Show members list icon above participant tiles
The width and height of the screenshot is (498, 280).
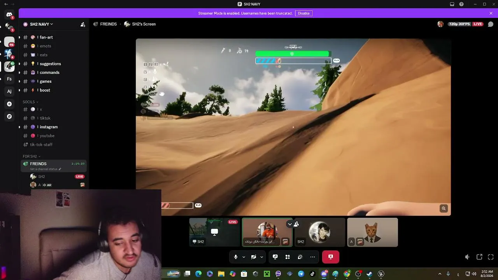(296, 224)
